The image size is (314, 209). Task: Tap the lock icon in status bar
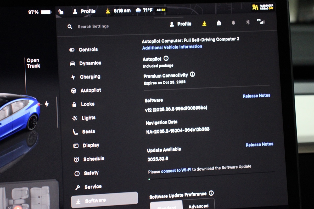[x=61, y=12]
